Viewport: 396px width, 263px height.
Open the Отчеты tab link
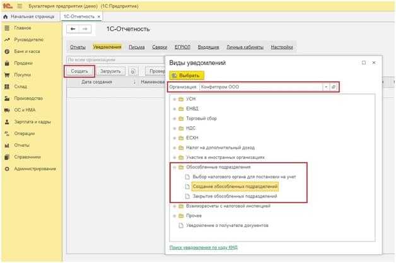78,47
